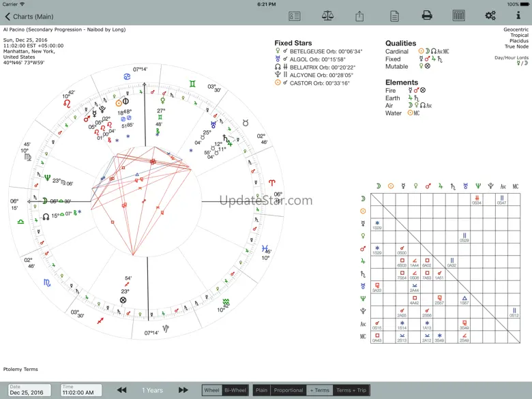Select ALGOL fixed star entry
The height and width of the screenshot is (399, 532).
310,59
